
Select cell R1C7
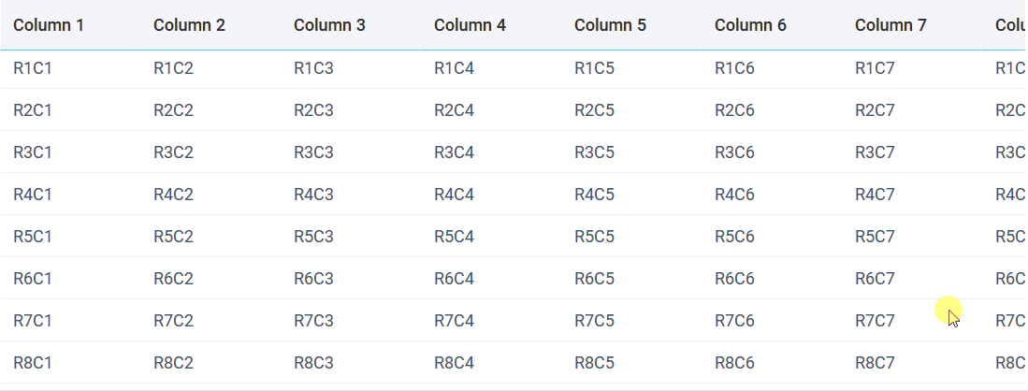pos(875,67)
